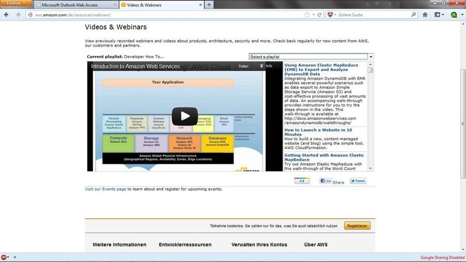Open Using Amazon Elastic MapReduce video link
Image resolution: width=466 pixels, height=262 pixels.
click(322, 69)
